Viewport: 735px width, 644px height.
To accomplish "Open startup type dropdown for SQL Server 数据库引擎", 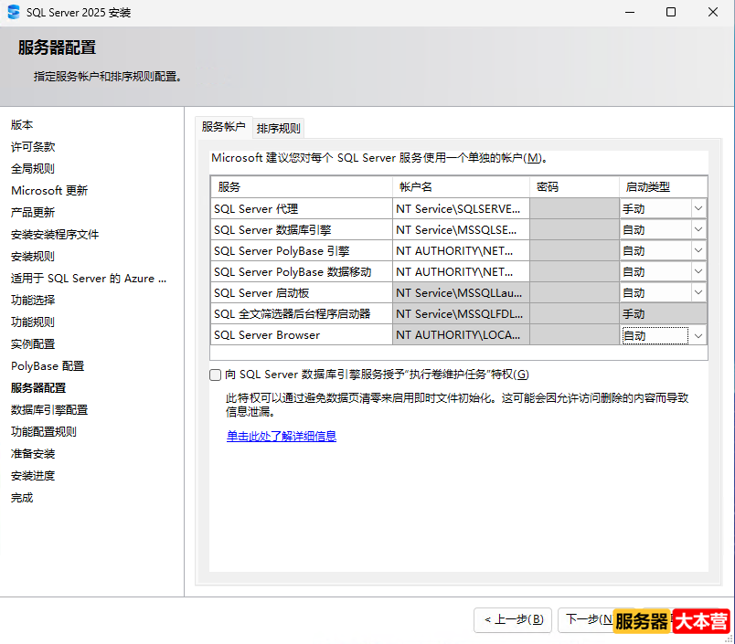I will click(698, 229).
